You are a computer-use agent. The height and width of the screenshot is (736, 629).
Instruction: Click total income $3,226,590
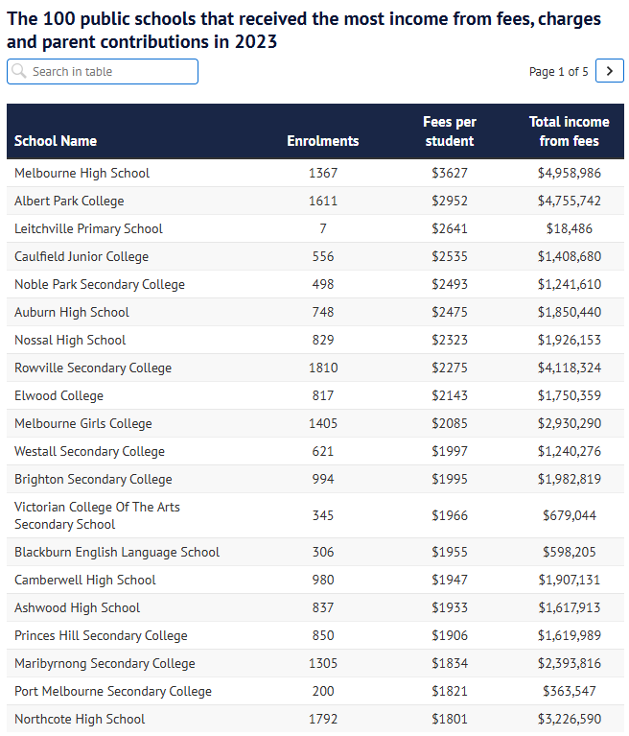(x=569, y=719)
